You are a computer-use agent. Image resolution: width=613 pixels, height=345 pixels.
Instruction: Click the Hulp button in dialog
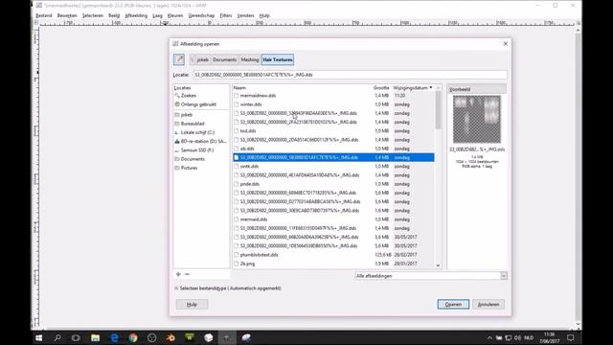click(192, 305)
